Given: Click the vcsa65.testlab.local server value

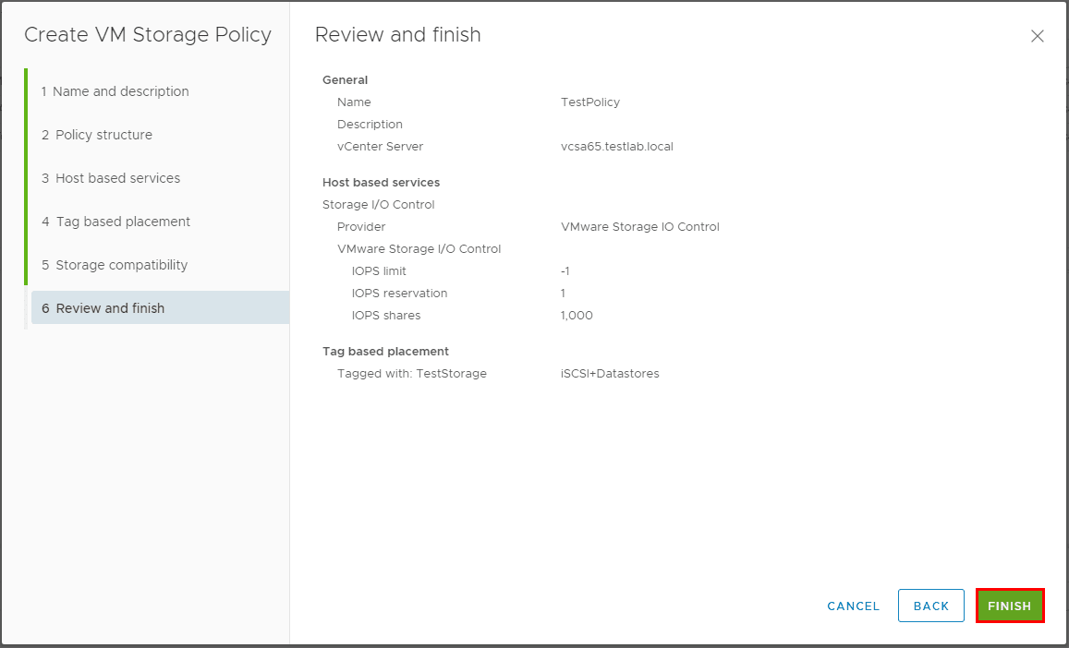Looking at the screenshot, I should pos(616,147).
